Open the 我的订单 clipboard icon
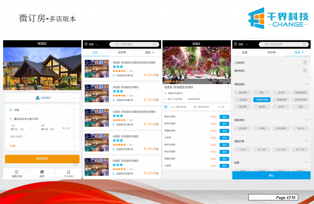This screenshot has width=314, height=204. pyautogui.click(x=17, y=172)
